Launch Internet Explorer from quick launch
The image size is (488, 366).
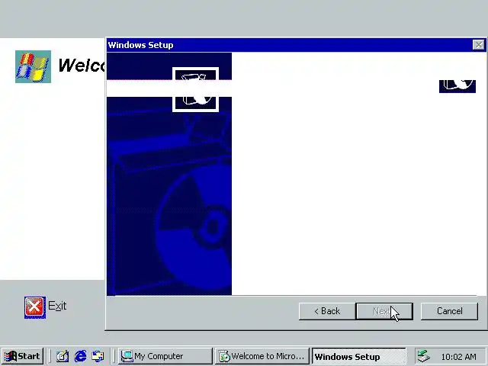tap(80, 356)
